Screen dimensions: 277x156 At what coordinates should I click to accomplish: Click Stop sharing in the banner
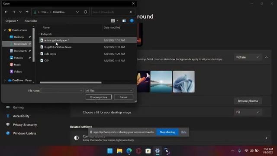point(167,132)
